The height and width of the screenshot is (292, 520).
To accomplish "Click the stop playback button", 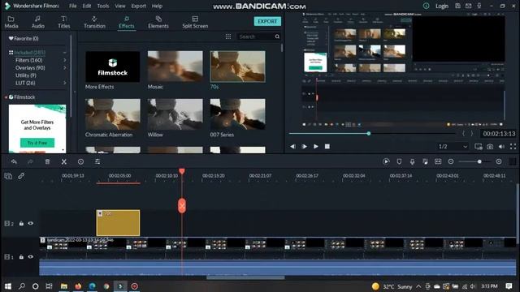I will (x=327, y=146).
